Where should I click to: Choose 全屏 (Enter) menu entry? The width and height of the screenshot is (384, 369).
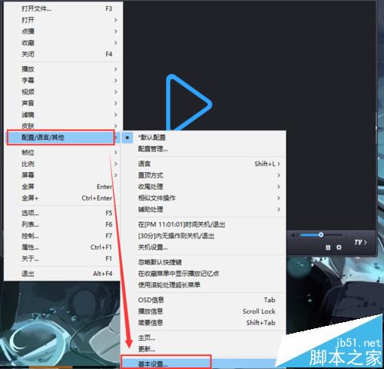tap(64, 187)
